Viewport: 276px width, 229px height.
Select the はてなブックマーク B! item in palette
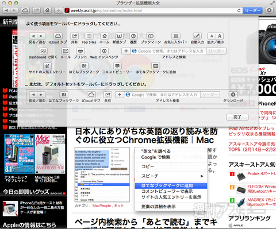click(x=84, y=68)
